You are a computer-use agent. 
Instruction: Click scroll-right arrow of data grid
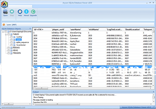(x=151, y=88)
